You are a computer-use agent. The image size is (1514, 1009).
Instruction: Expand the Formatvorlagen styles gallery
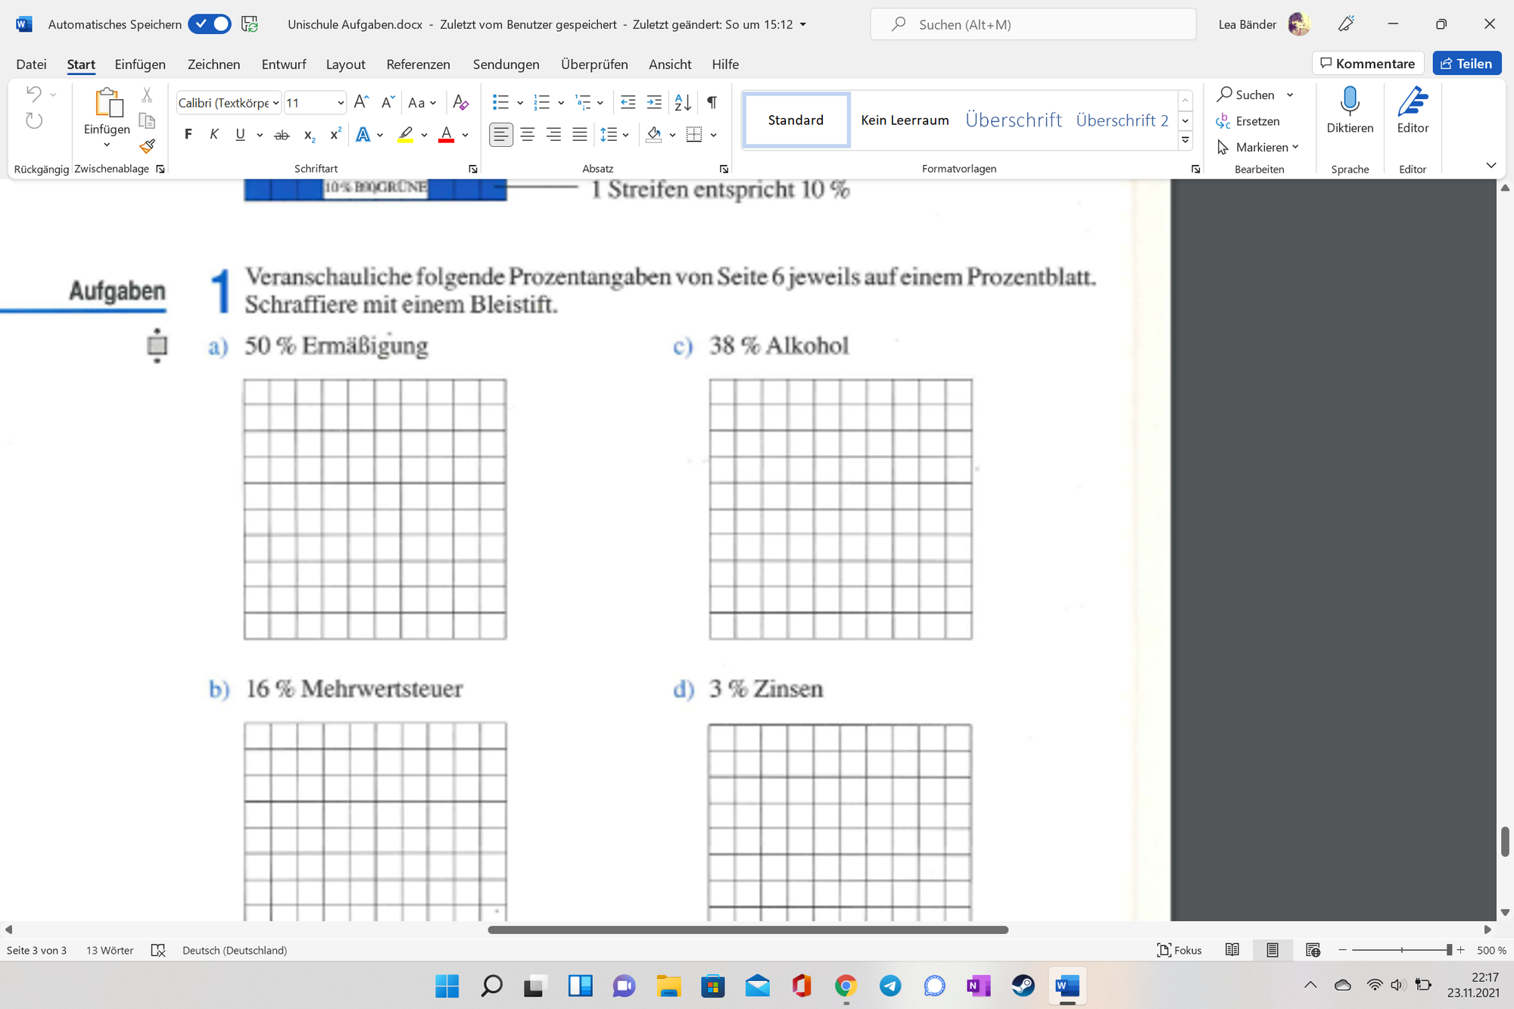coord(1185,140)
